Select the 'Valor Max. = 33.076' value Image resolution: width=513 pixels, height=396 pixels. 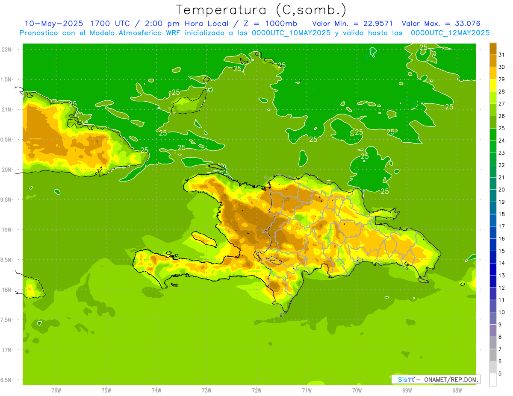441,23
